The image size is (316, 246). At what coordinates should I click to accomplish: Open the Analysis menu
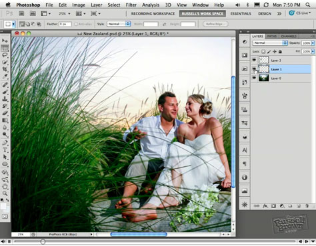[x=151, y=5]
